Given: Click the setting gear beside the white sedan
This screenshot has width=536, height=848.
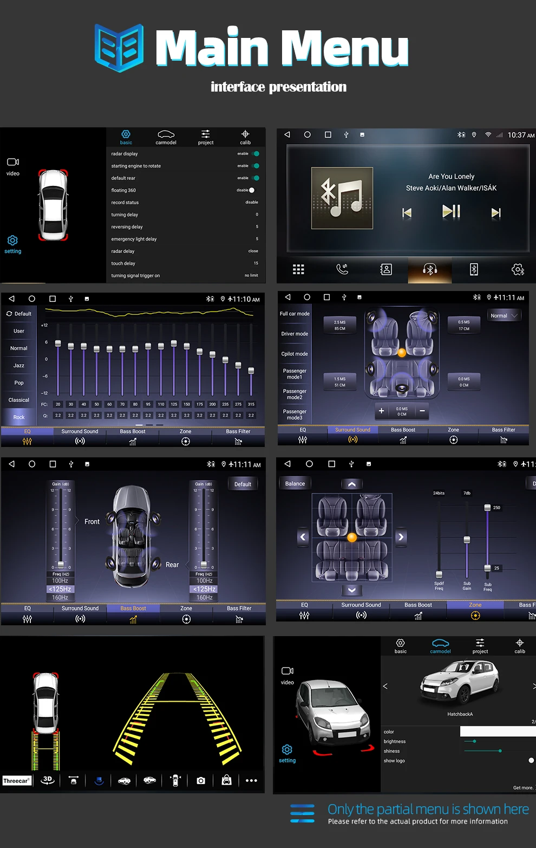Looking at the screenshot, I should (x=12, y=244).
